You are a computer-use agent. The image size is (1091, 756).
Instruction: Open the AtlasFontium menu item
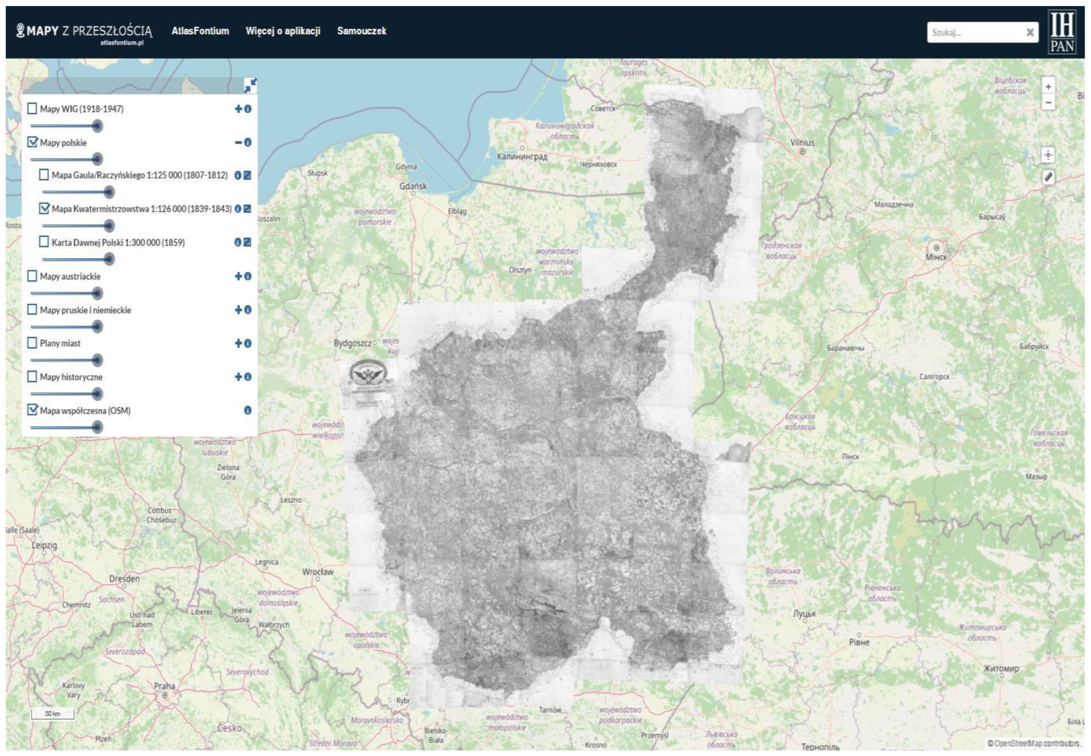point(200,31)
